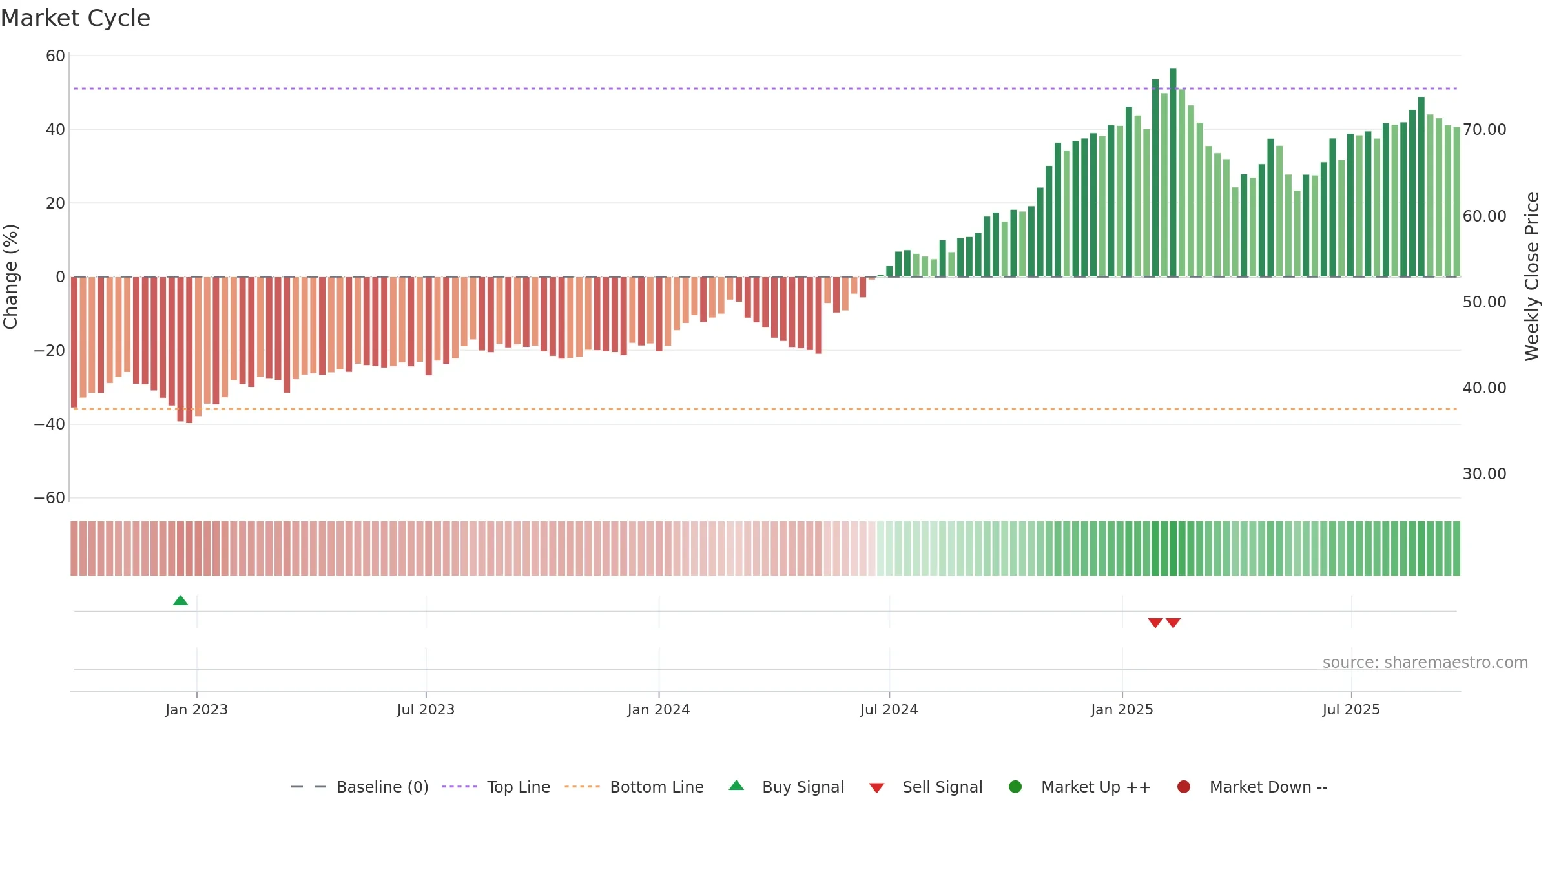The width and height of the screenshot is (1550, 872).
Task: Toggle the Baseline (0) legend entry
Action: click(x=360, y=787)
